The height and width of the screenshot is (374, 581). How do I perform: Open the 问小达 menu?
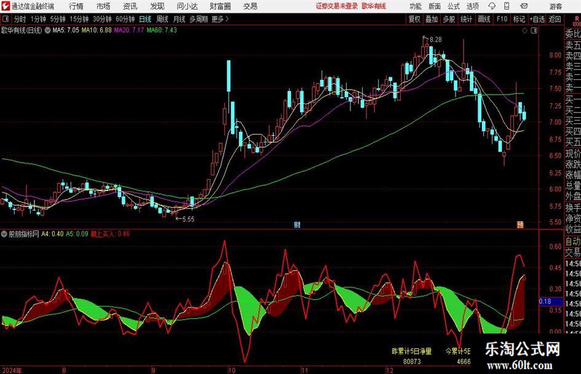(187, 6)
